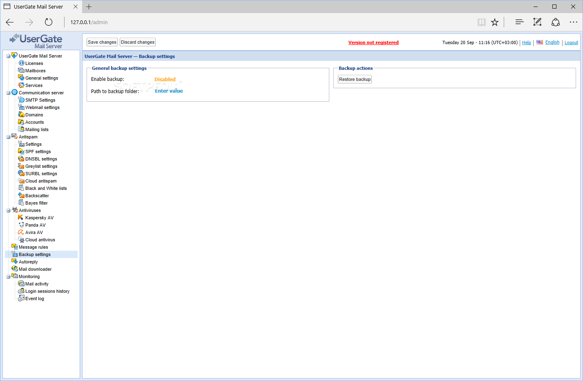Open antispam Settings tree item
583x381 pixels.
coord(34,144)
